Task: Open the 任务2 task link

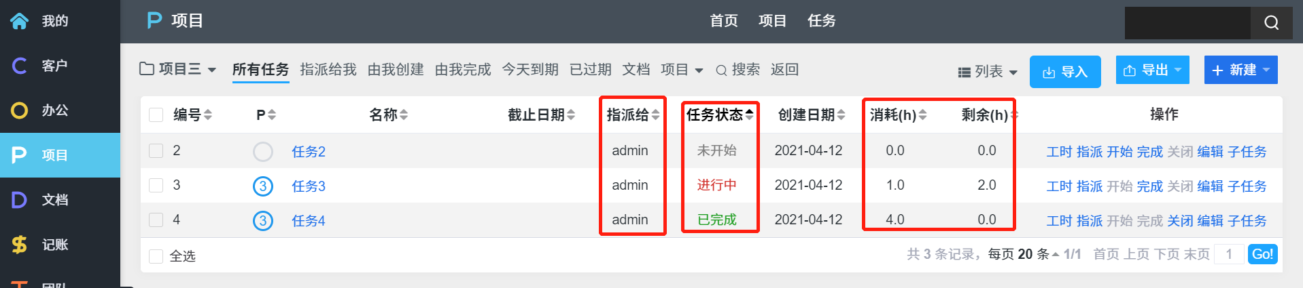Action: [309, 152]
